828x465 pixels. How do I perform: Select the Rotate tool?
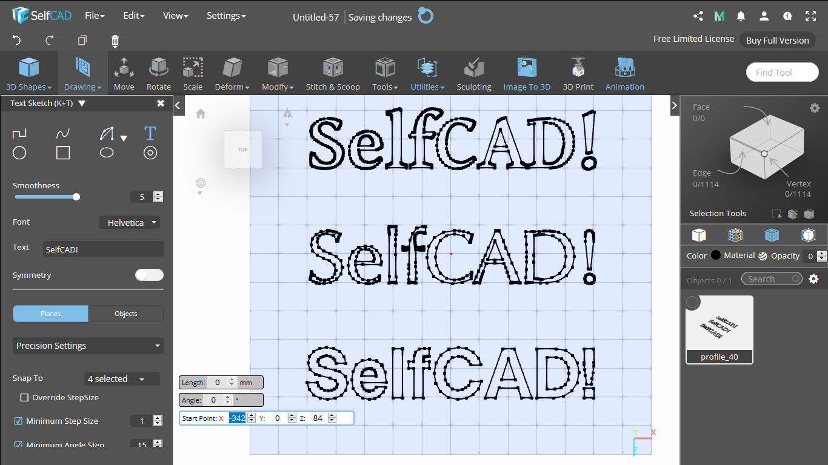click(159, 73)
